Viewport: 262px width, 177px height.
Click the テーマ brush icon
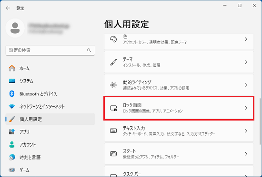click(113, 62)
